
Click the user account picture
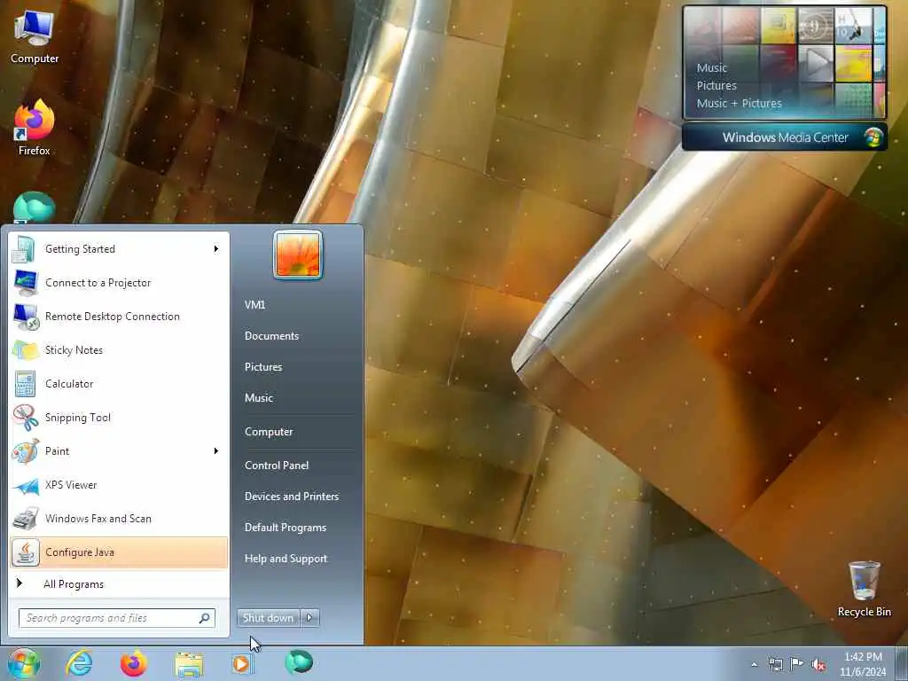[x=298, y=254]
